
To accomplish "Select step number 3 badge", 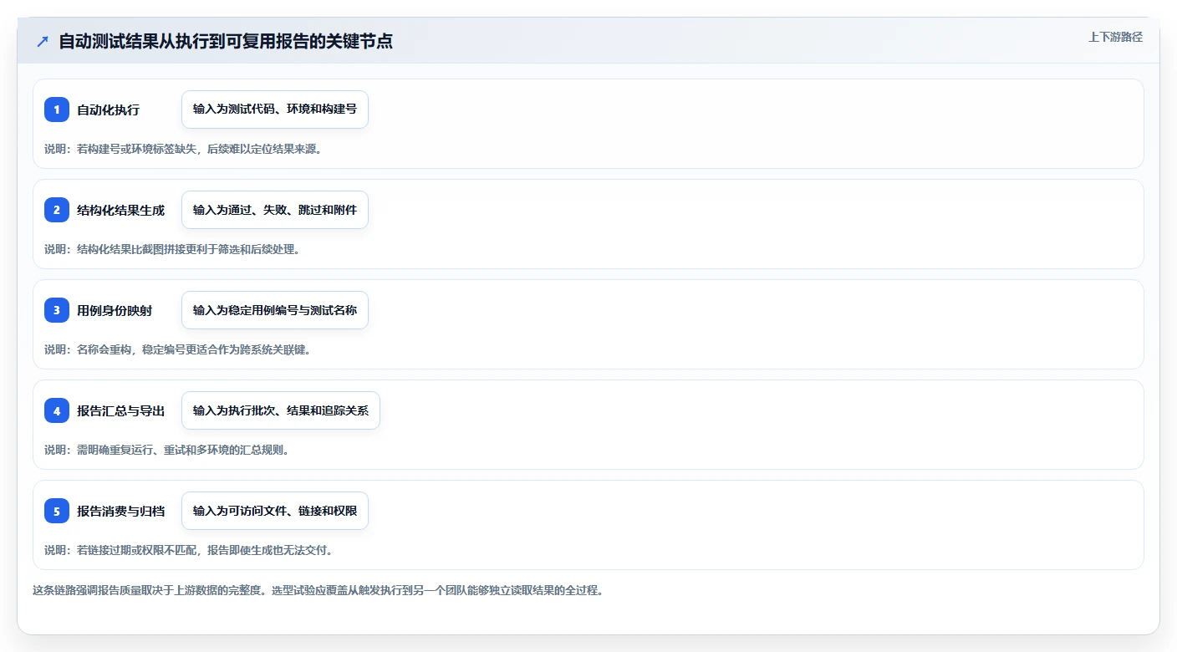I will (x=57, y=310).
